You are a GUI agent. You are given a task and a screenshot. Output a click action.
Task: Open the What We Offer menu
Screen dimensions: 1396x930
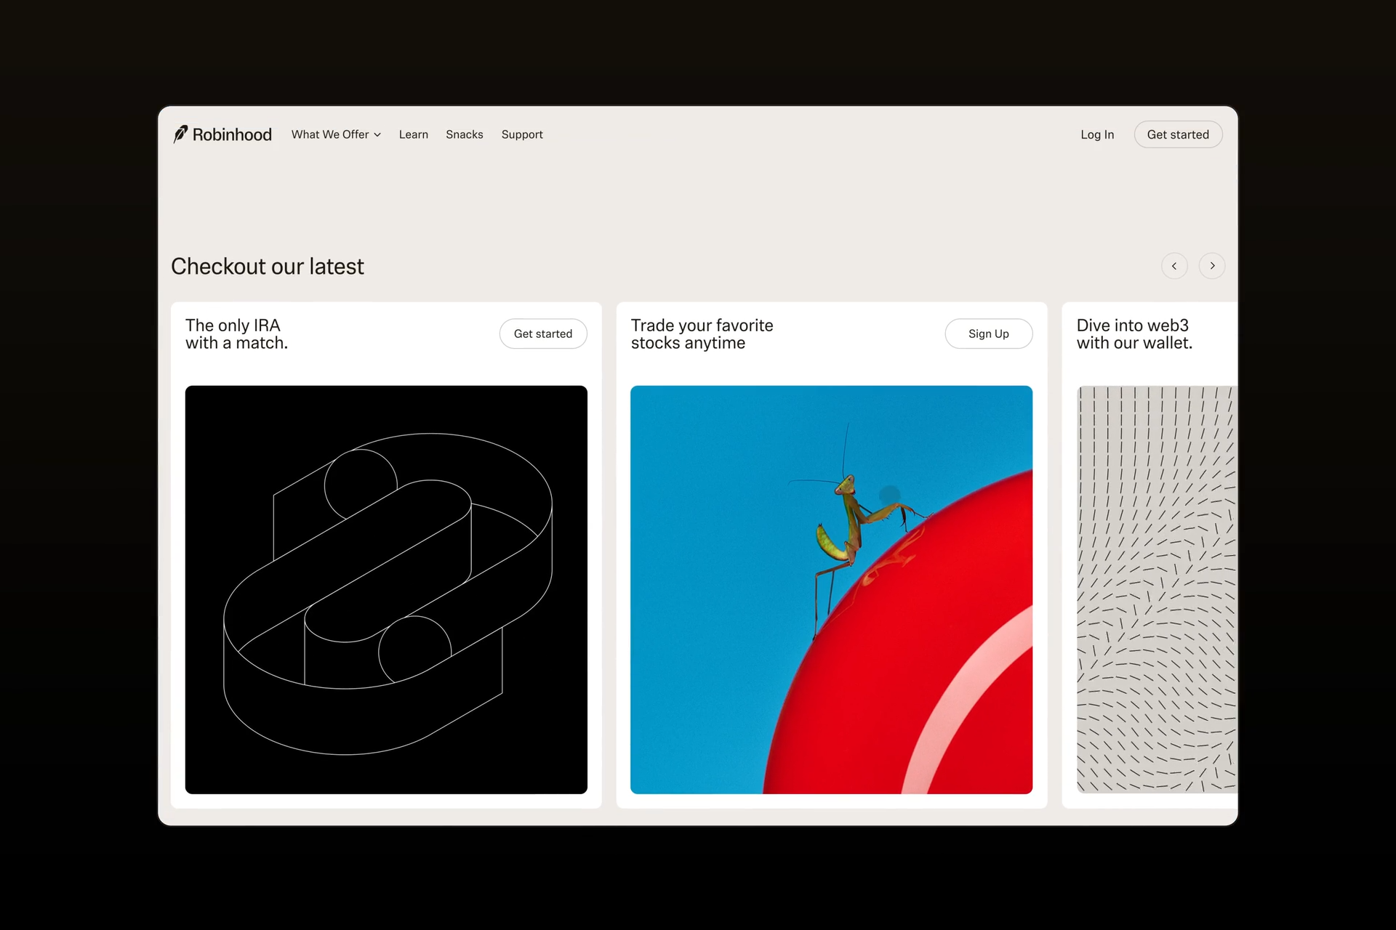pos(336,134)
